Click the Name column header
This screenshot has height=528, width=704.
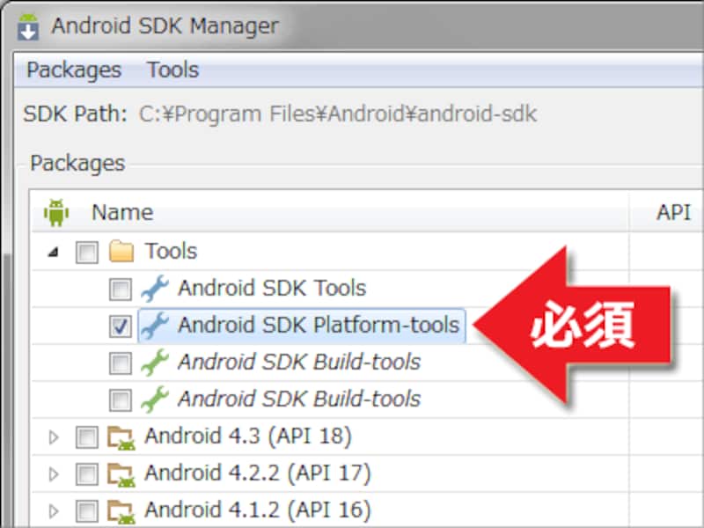(121, 212)
